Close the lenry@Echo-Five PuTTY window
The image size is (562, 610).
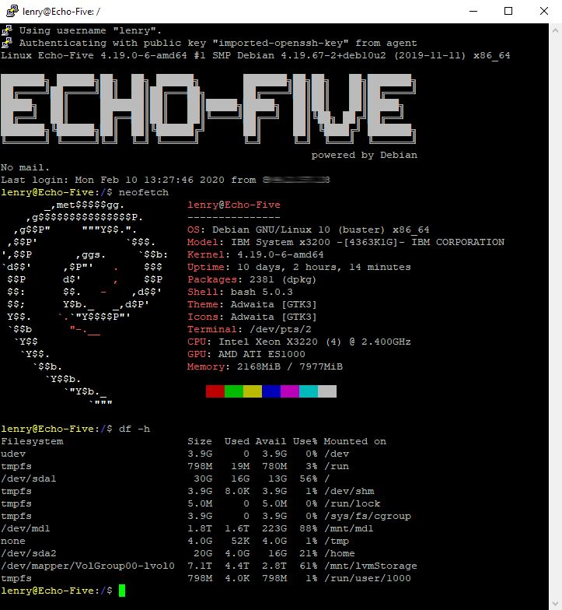(x=544, y=11)
